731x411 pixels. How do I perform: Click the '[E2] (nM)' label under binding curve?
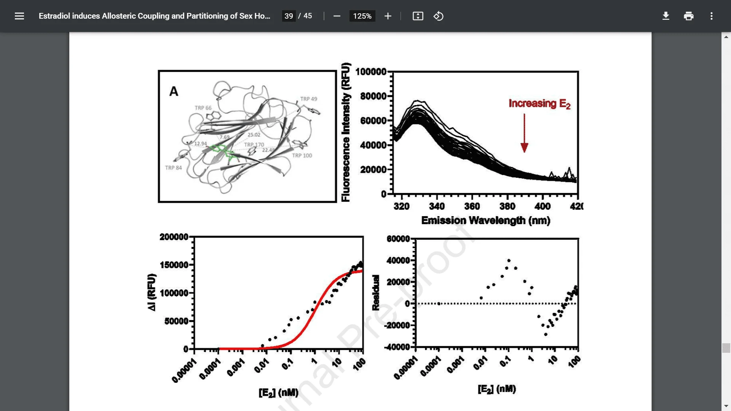click(x=278, y=393)
